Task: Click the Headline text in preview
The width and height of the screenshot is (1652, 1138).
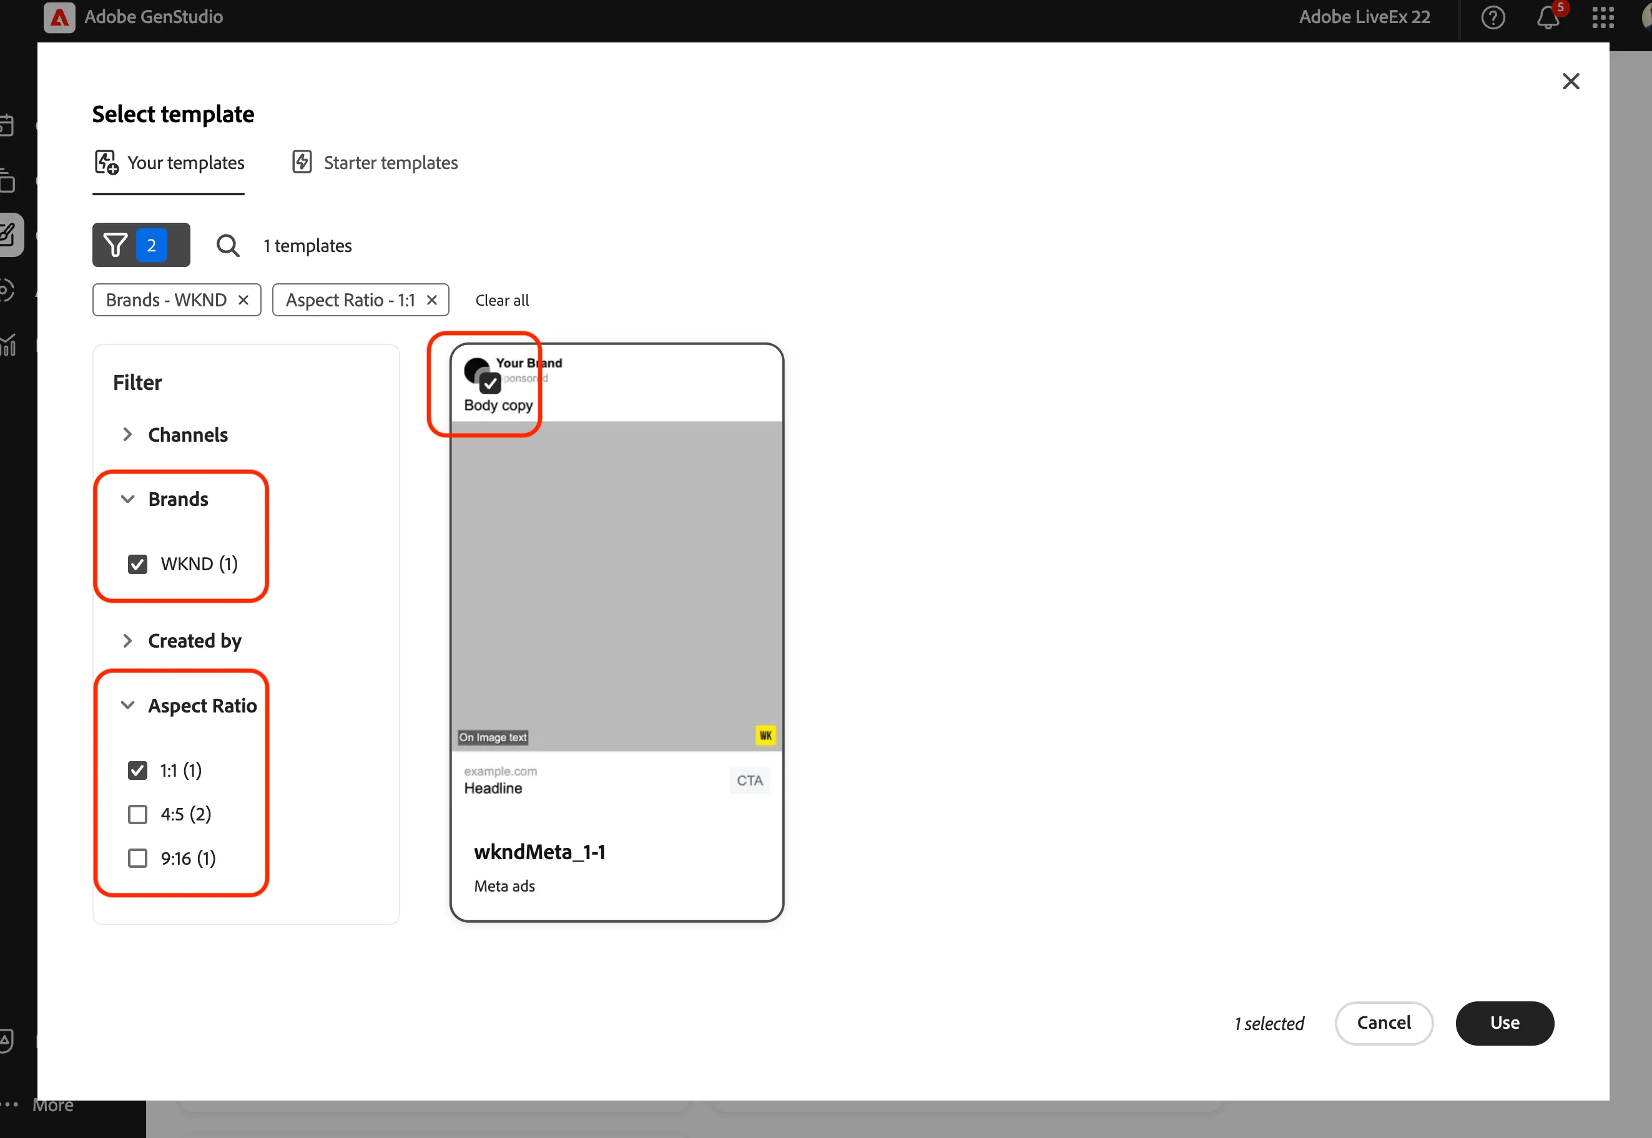Action: click(x=493, y=788)
